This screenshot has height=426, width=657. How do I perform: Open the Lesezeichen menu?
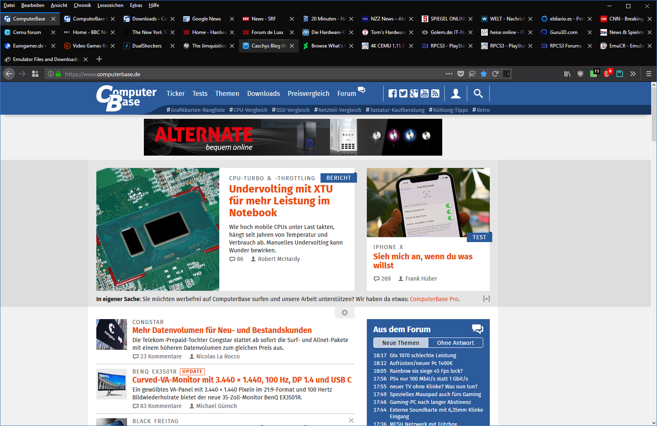(110, 5)
